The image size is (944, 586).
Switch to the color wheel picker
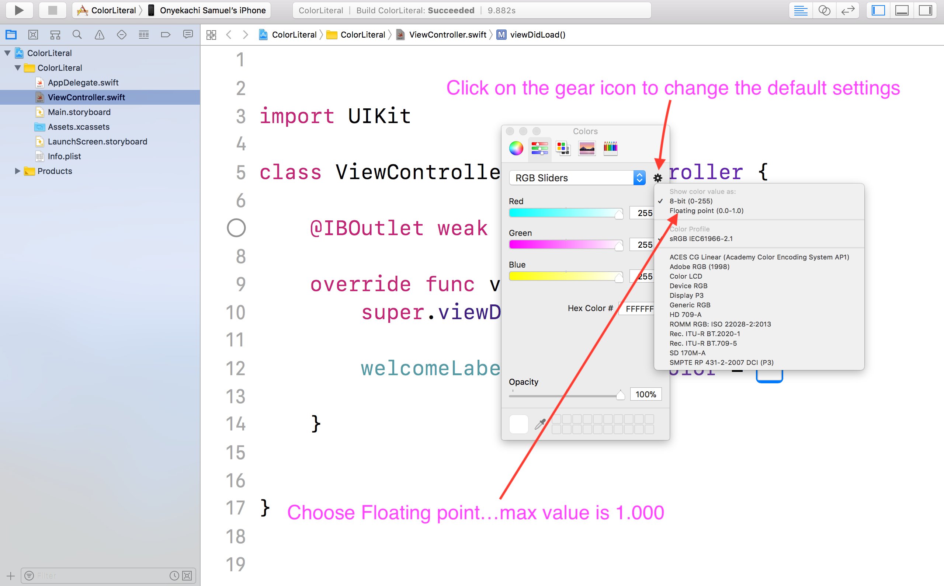(x=516, y=149)
